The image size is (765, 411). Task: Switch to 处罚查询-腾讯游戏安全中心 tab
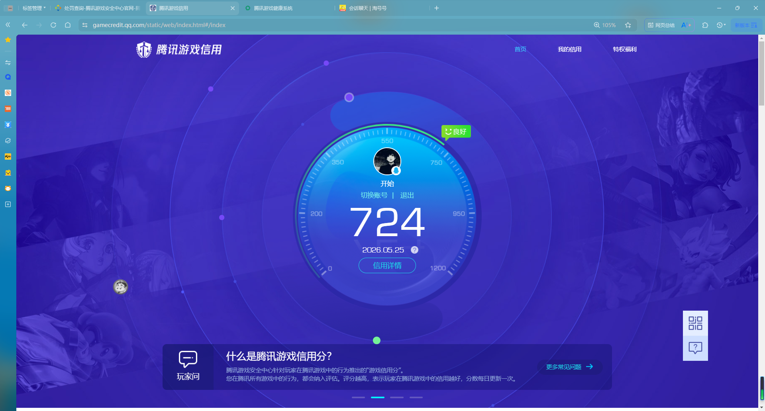pos(98,8)
